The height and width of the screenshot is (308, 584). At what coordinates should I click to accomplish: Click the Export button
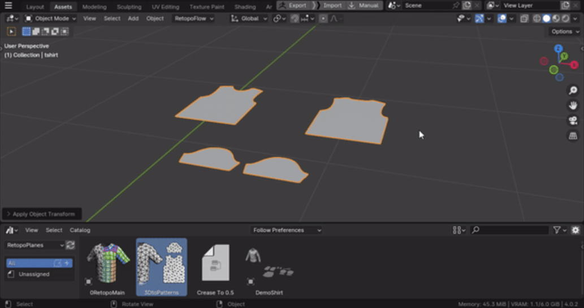point(293,6)
